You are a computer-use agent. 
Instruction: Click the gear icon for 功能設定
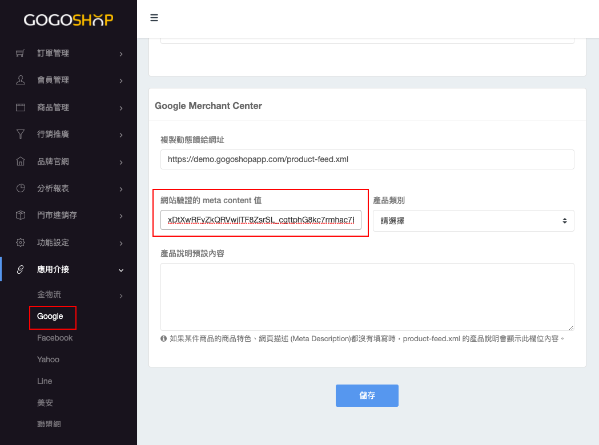(21, 242)
